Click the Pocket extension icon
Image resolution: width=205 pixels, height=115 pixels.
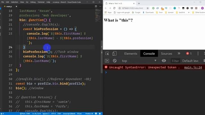point(192,8)
